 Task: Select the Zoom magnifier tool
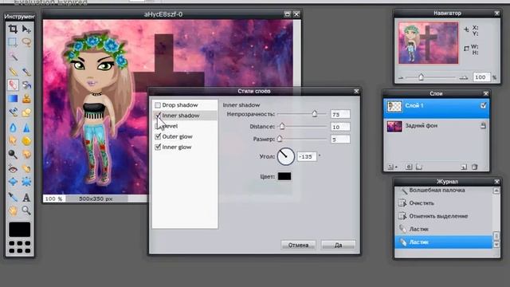click(x=26, y=210)
